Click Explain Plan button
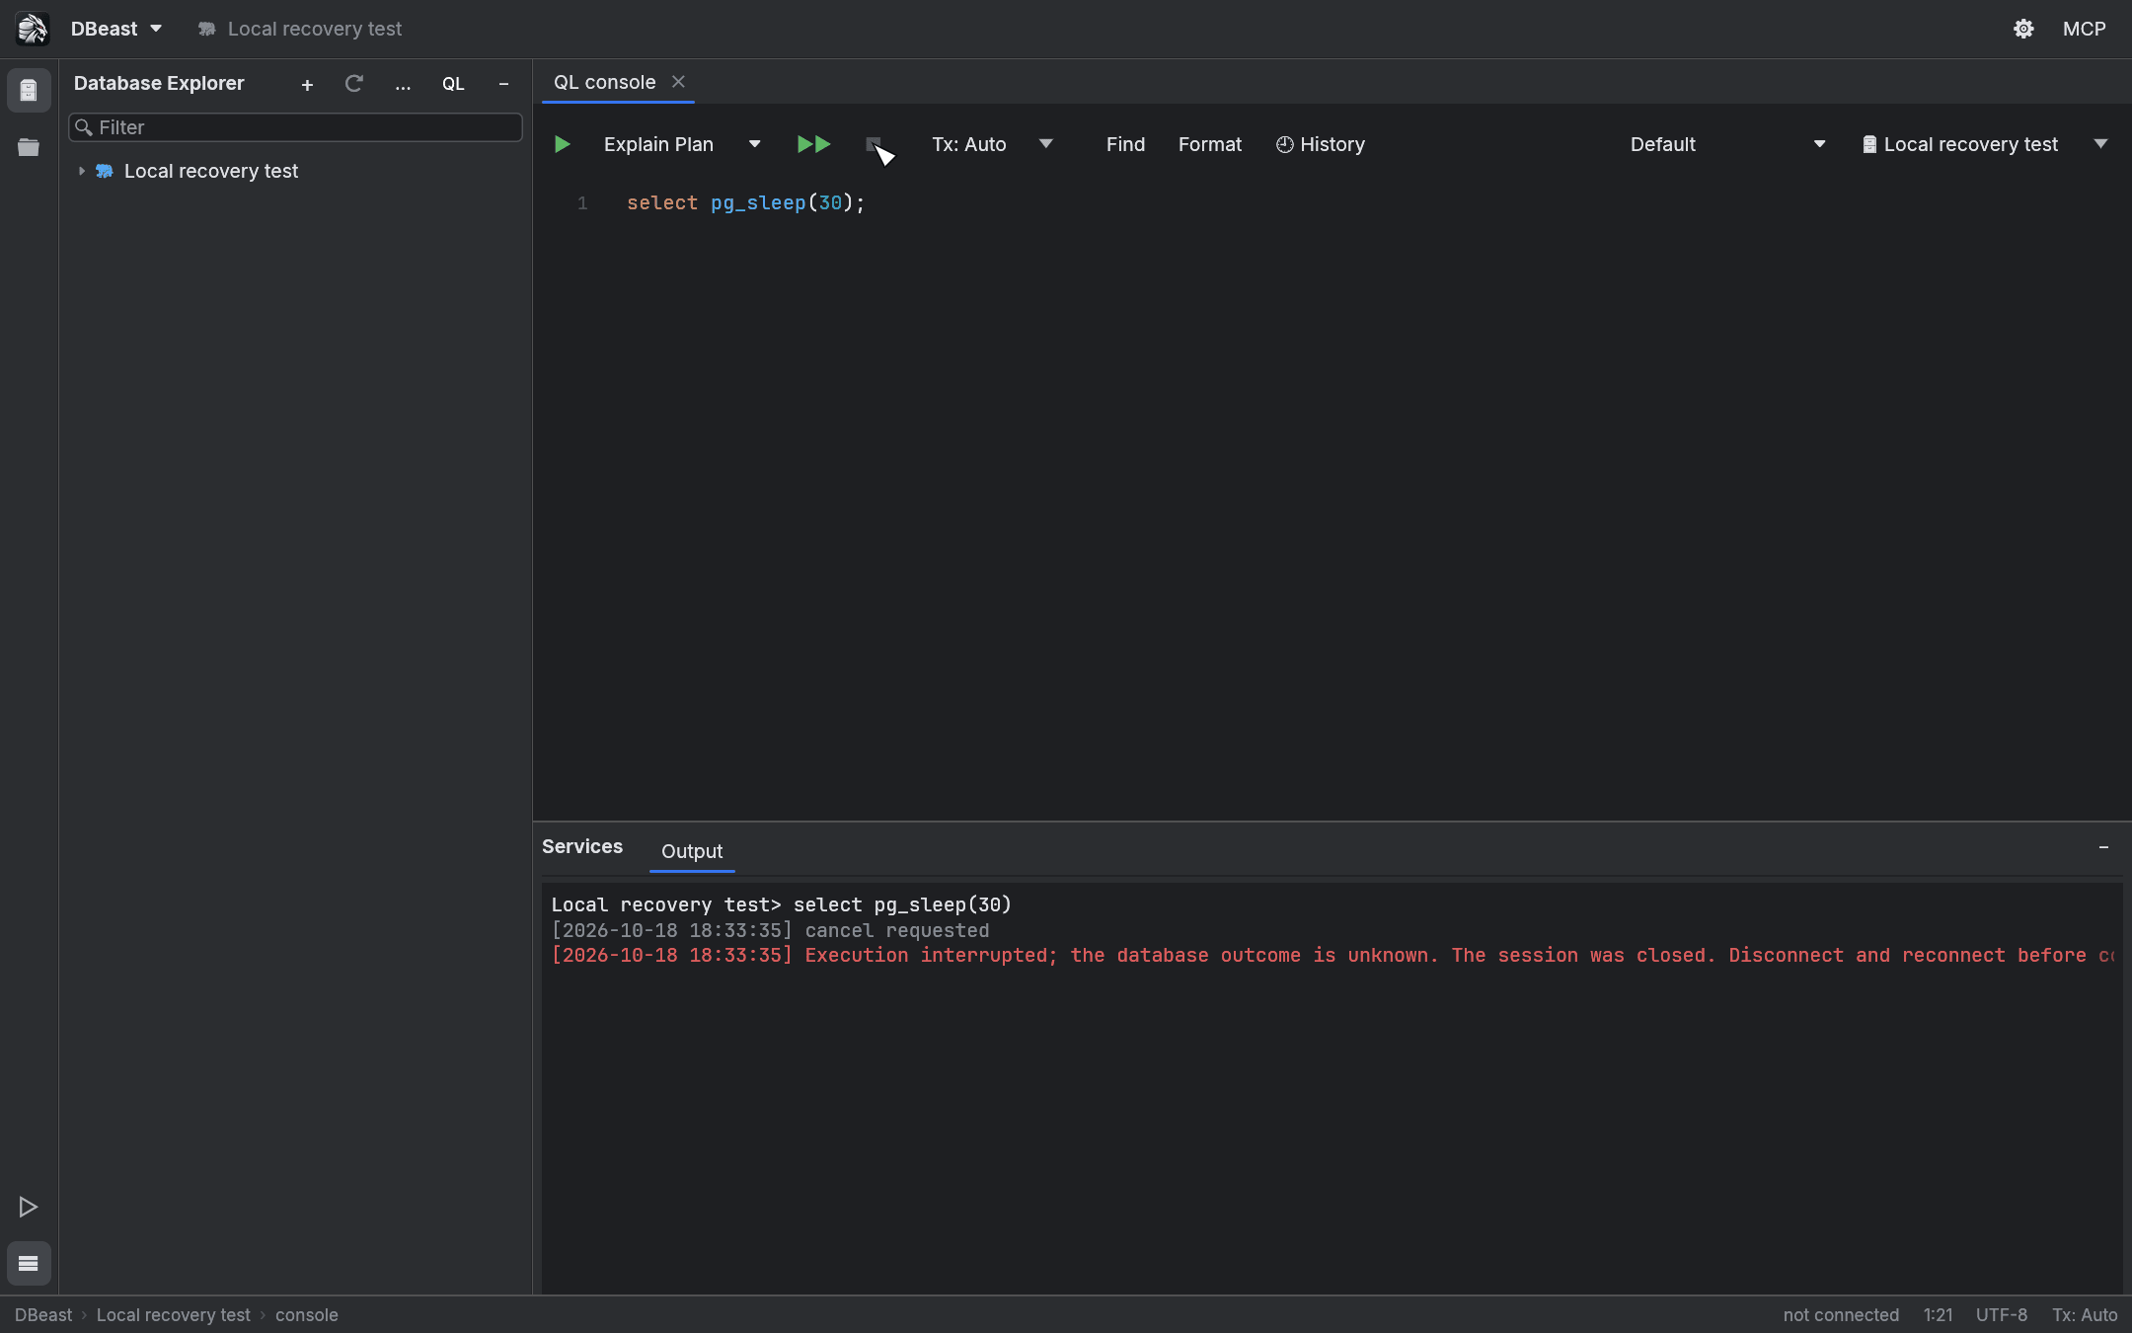The height and width of the screenshot is (1333, 2132). [658, 144]
